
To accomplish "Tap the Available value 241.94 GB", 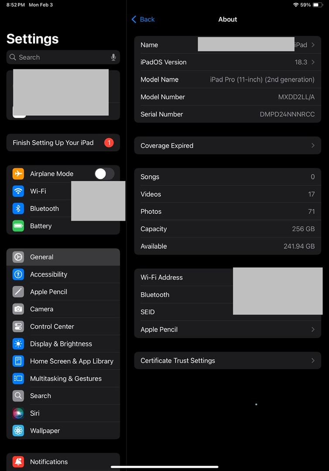I will tap(299, 246).
